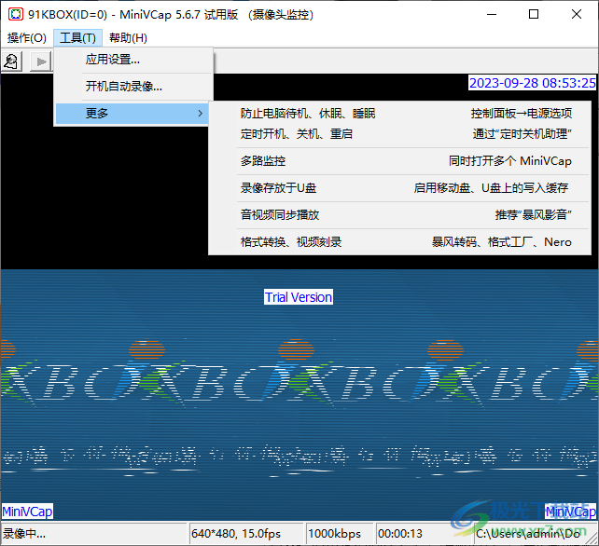599x546 pixels.
Task: Click the webcam monitor toolbar icon
Action: pos(12,61)
